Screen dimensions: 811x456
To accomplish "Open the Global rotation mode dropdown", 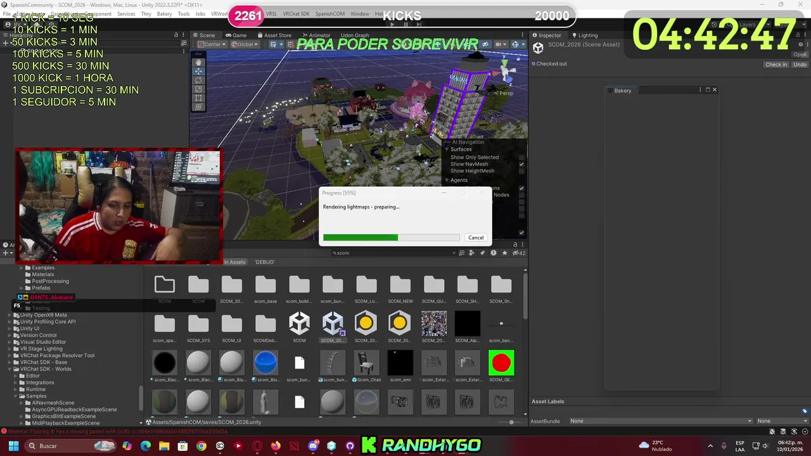I will 245,44.
